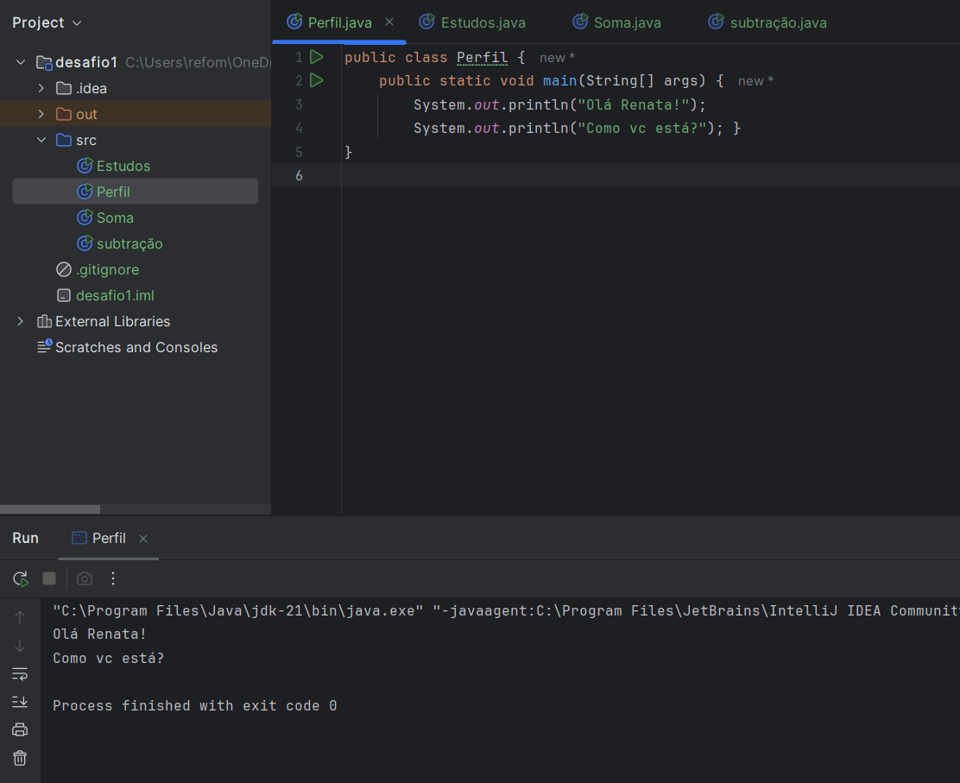The width and height of the screenshot is (960, 783).
Task: Select desafio1.iml in the project tree
Action: [115, 295]
